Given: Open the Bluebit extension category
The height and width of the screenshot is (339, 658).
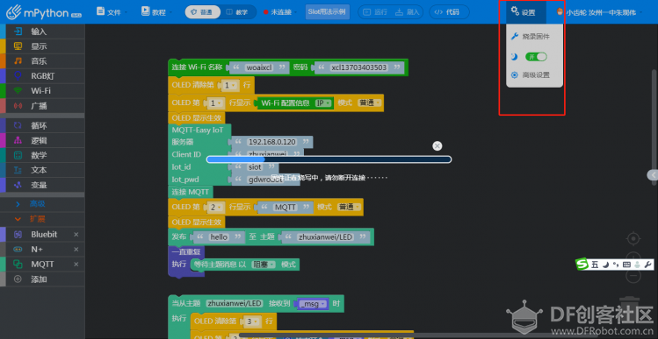Looking at the screenshot, I should 42,235.
